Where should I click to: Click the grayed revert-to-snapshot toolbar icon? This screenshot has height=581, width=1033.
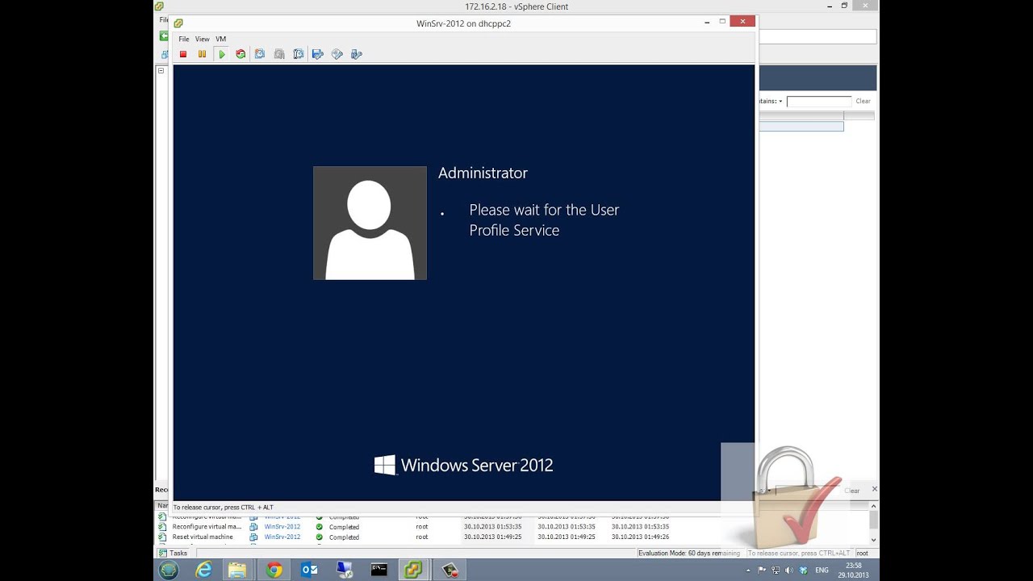279,54
